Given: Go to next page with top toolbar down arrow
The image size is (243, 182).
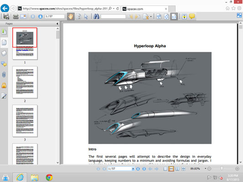Looking at the screenshot, I should pyautogui.click(x=40, y=16).
